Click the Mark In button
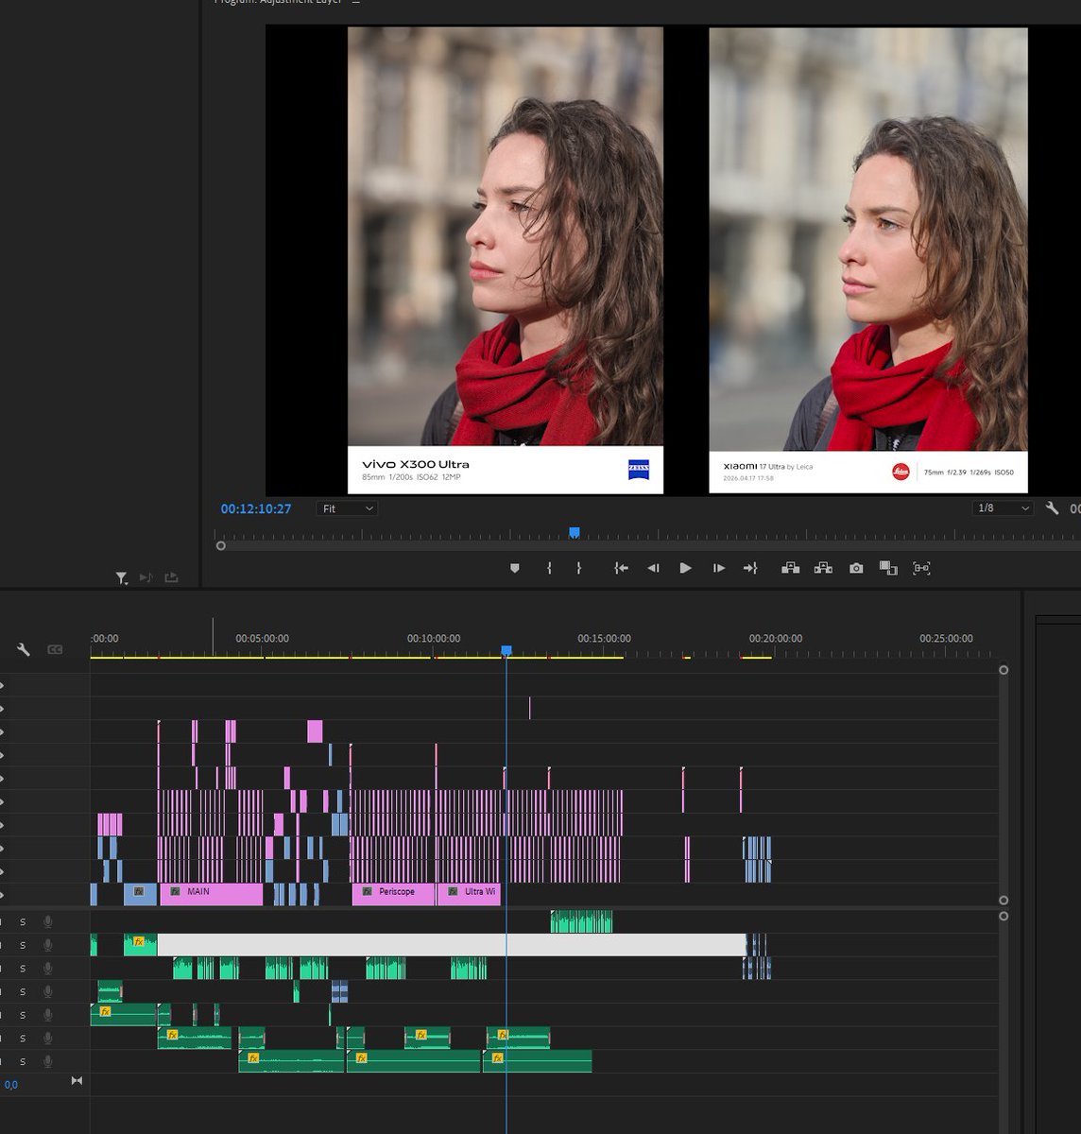 549,568
